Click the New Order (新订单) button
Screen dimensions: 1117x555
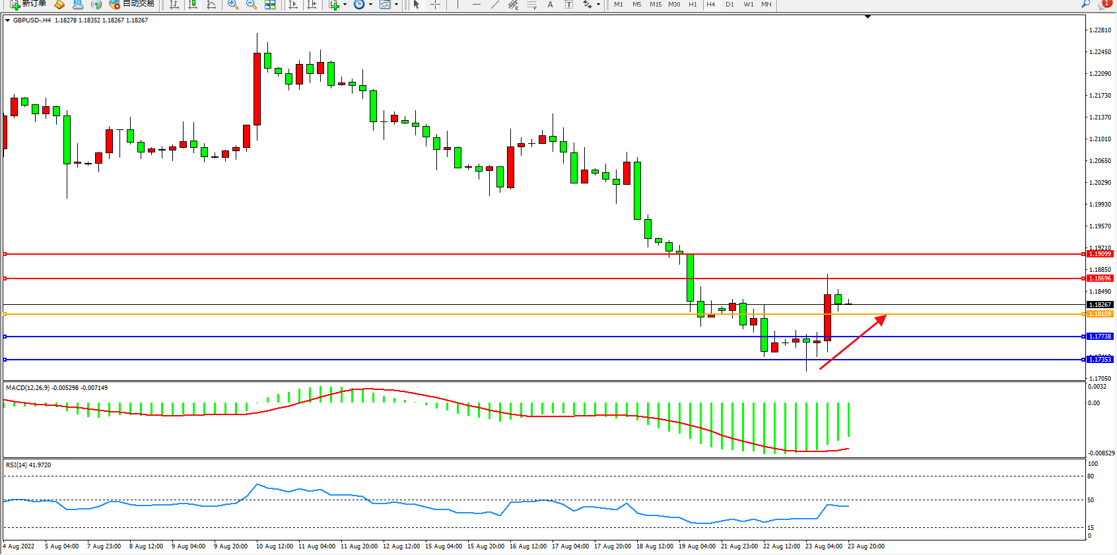click(x=28, y=4)
